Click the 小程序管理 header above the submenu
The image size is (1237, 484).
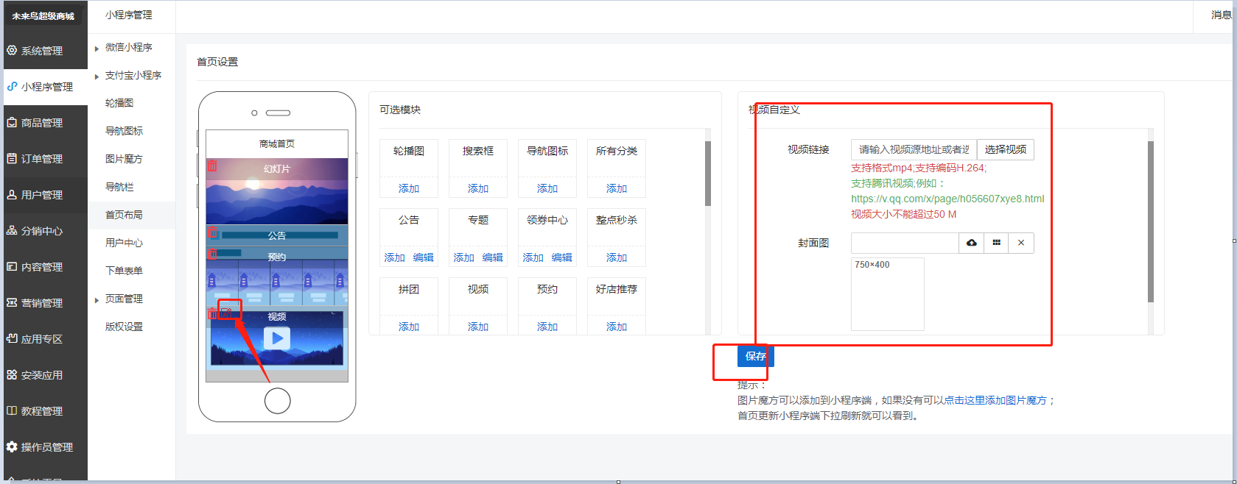[129, 15]
